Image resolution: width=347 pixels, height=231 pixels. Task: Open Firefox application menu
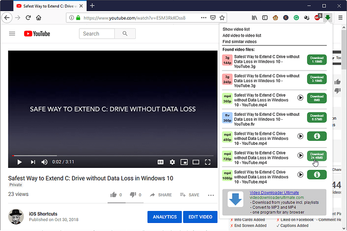[340, 18]
